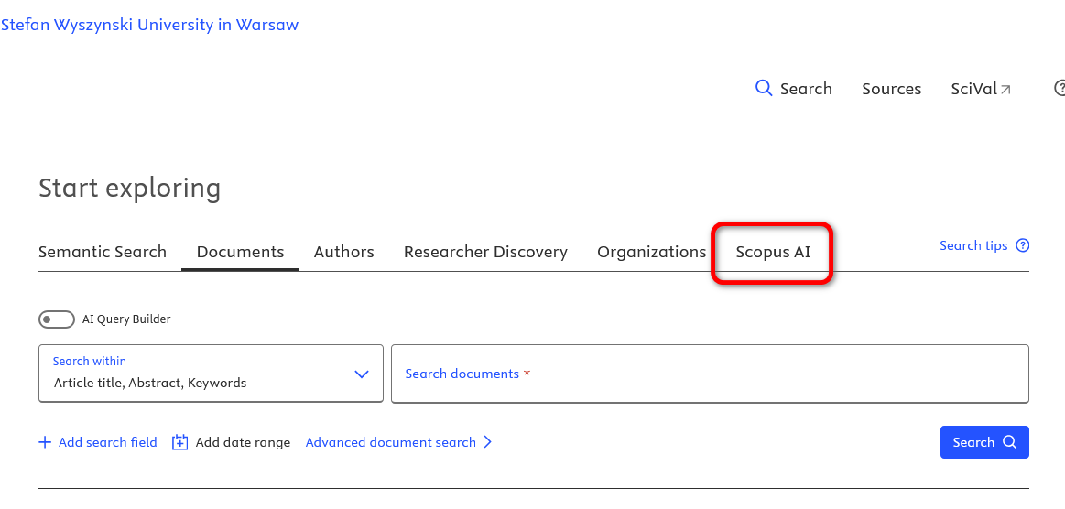Image resolution: width=1065 pixels, height=509 pixels.
Task: Select the Authors tab
Action: (343, 252)
